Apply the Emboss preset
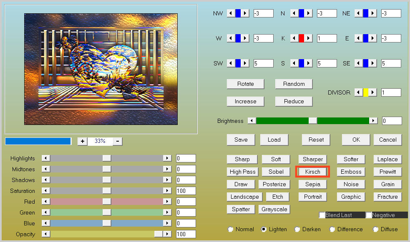This screenshot has height=242, width=410. pyautogui.click(x=351, y=172)
